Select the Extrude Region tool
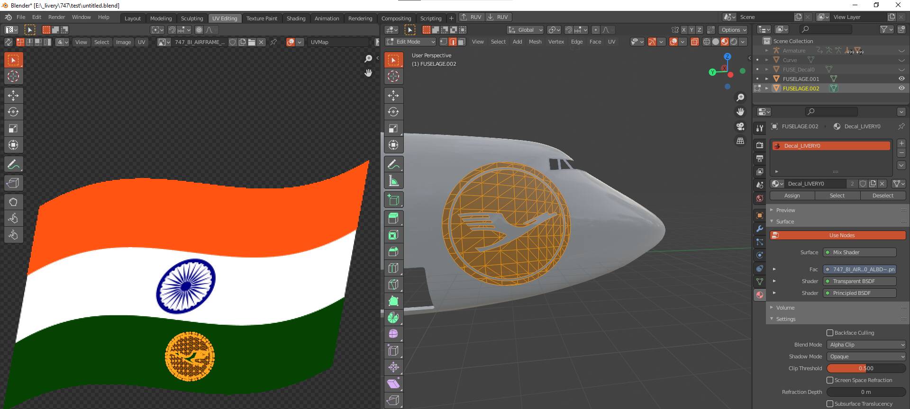The width and height of the screenshot is (910, 409). coord(393,218)
